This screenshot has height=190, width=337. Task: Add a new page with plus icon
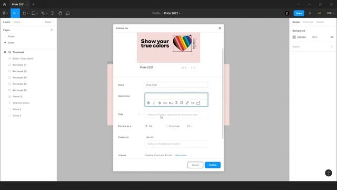coord(52,30)
